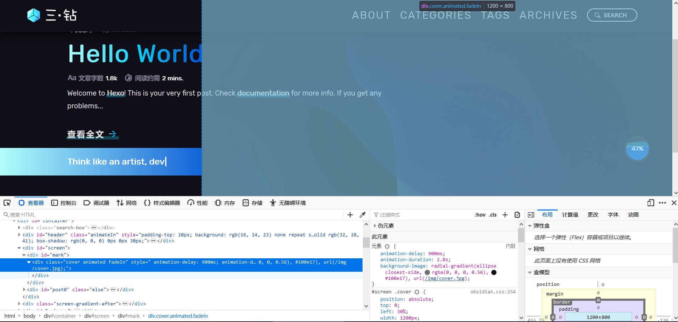Viewport: 678px width, 322px height.
Task: Click the rgba(0, 0, 0, 0.56) color swatch
Action: point(427,272)
